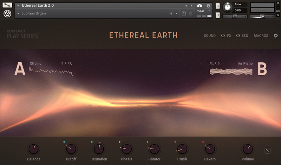This screenshot has height=165, width=281.
Task: Click the Air Piano sound name
Action: 245,63
